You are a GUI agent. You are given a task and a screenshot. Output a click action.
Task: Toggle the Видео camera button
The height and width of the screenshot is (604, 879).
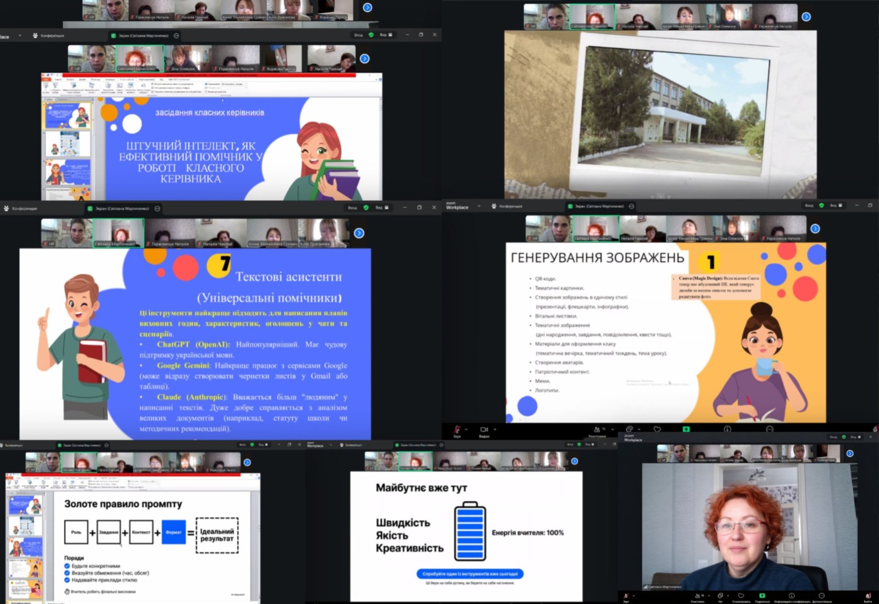pyautogui.click(x=484, y=429)
